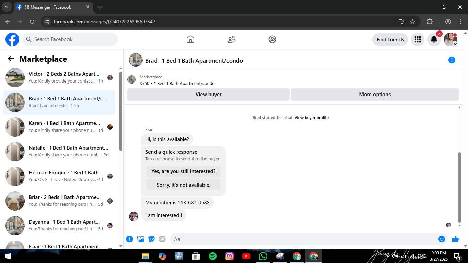The height and width of the screenshot is (263, 468).
Task: Open more actions plus icon in composer
Action: pos(130,239)
